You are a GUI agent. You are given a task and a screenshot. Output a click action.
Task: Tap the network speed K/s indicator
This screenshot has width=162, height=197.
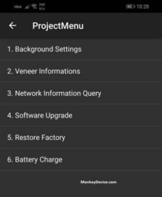[42, 6]
